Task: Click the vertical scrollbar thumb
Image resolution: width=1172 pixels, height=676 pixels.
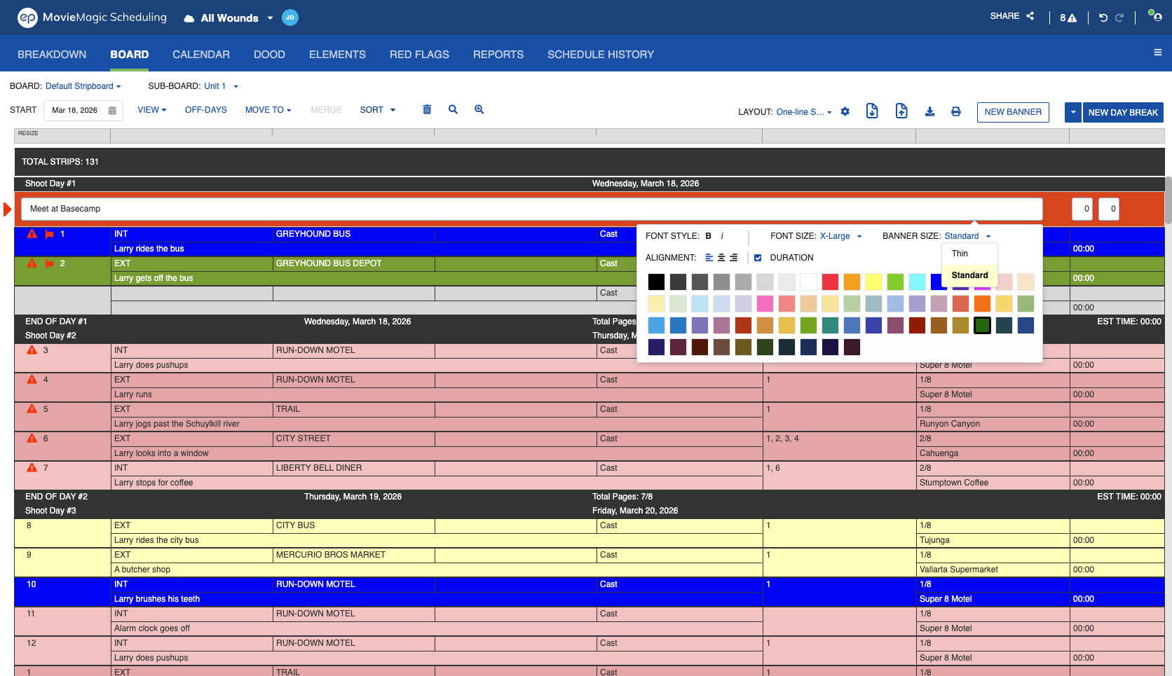Action: (x=1168, y=200)
